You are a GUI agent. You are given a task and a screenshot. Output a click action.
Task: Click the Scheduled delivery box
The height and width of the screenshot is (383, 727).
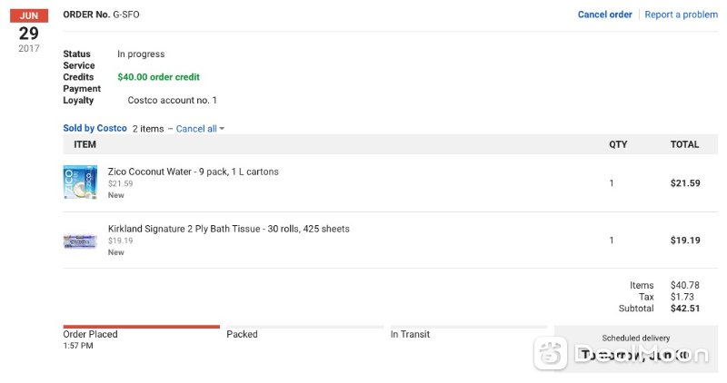(x=635, y=348)
